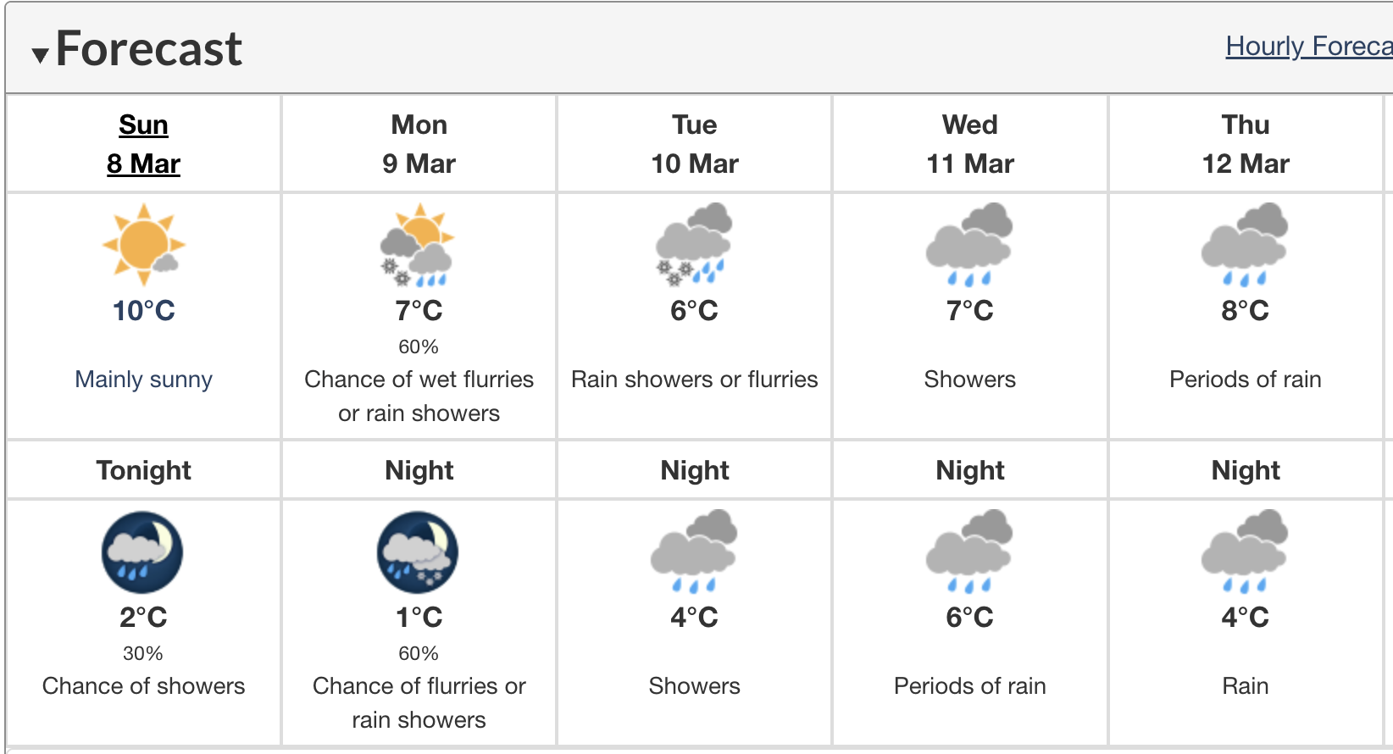
Task: Click the 10°C Sunday temperature
Action: click(143, 311)
